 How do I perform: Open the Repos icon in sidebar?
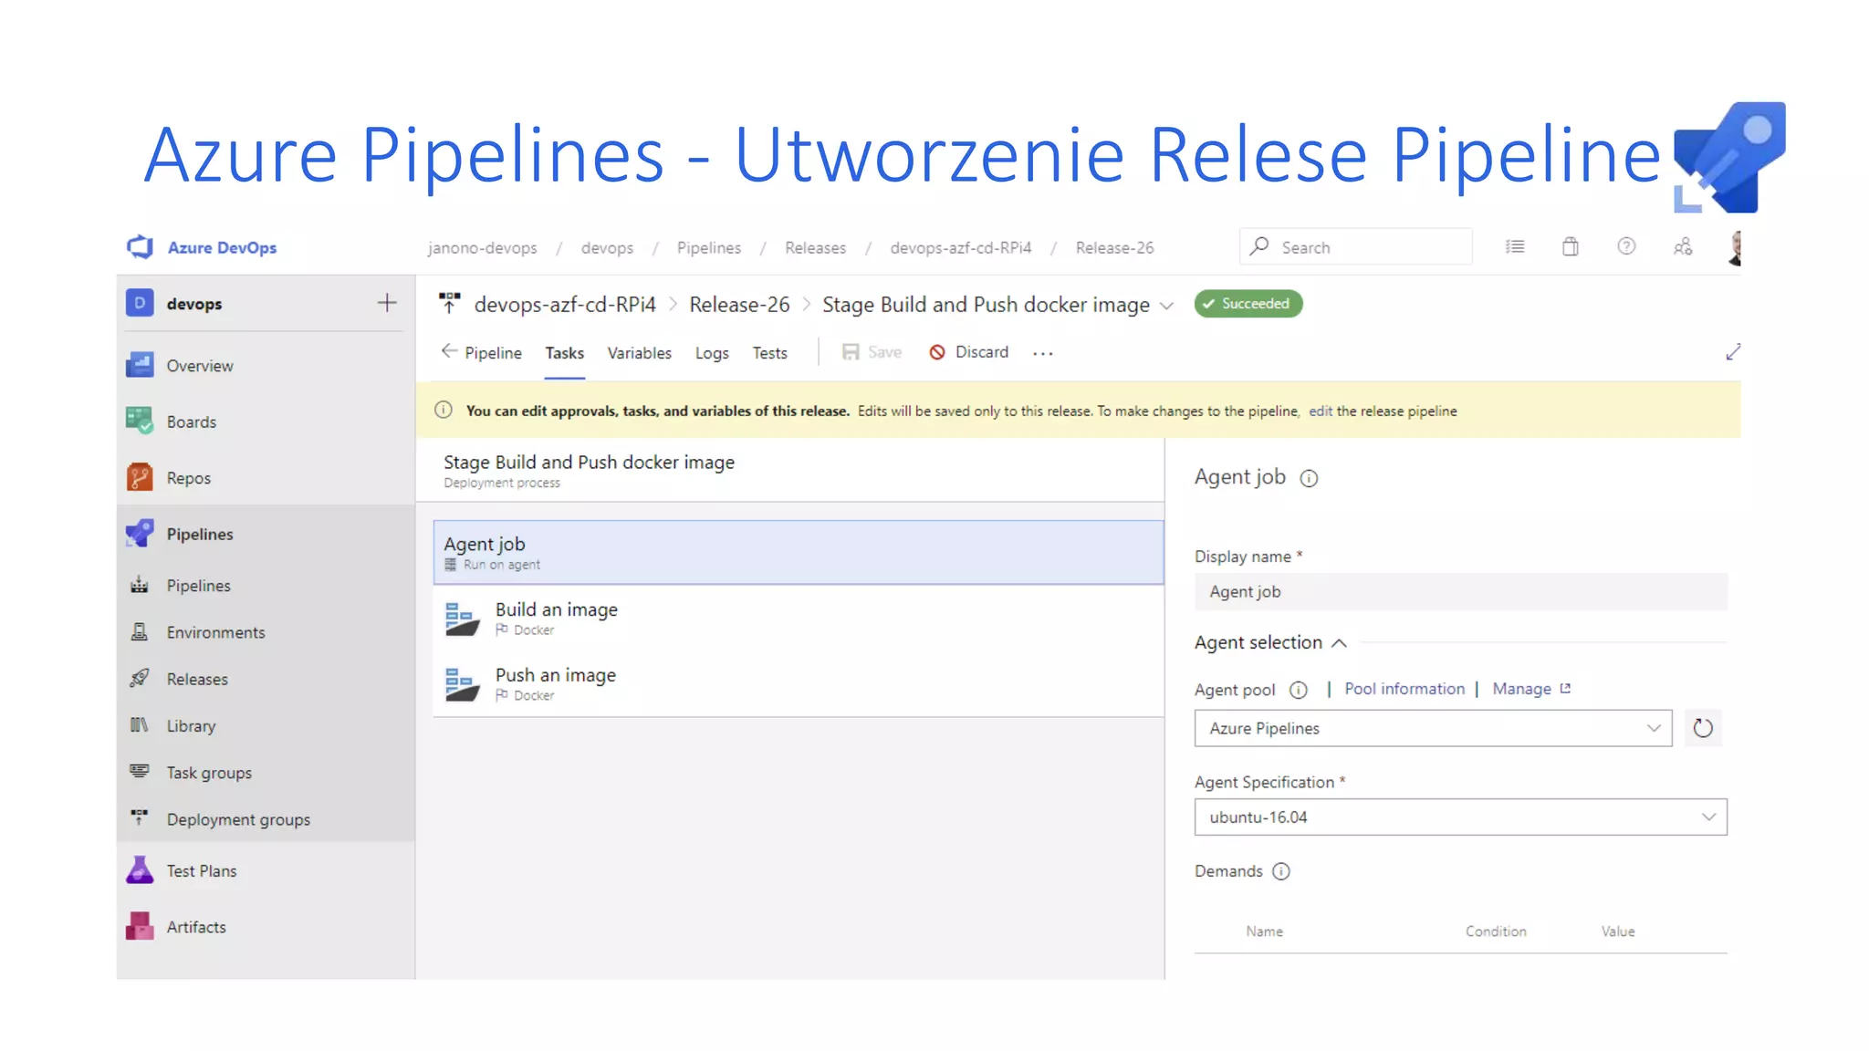point(140,477)
